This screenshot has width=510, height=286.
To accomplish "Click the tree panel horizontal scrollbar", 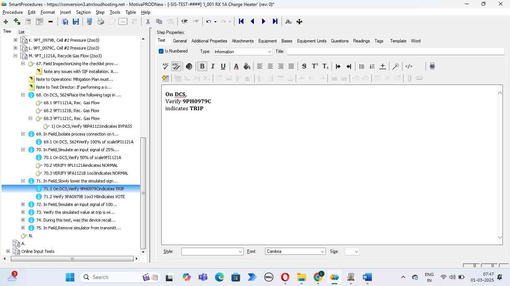I will (x=72, y=259).
